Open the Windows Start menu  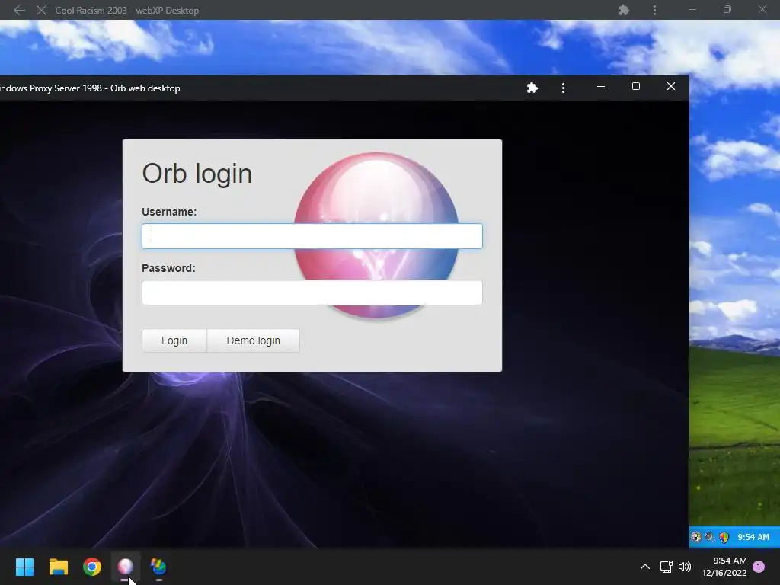pyautogui.click(x=24, y=567)
